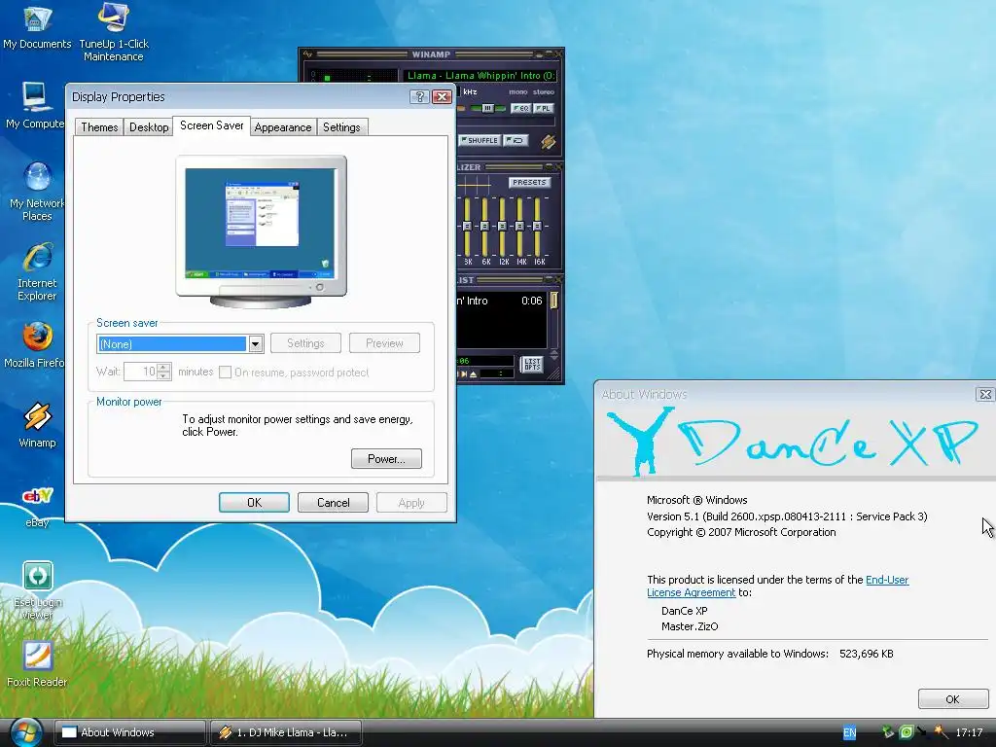Click the Winamp eject button
This screenshot has height=747, width=996.
tap(474, 374)
